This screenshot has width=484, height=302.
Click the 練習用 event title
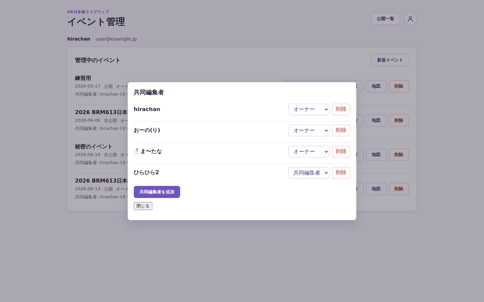83,78
